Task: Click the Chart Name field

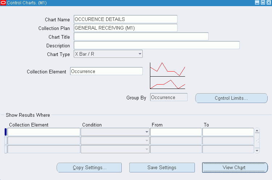Action: click(126, 19)
